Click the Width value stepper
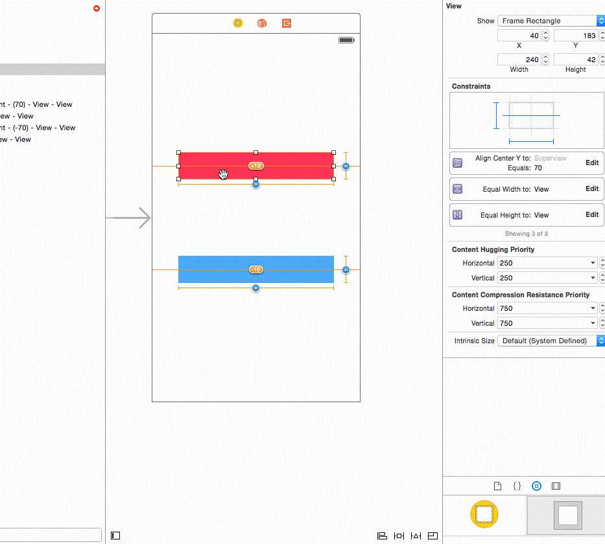 click(545, 60)
